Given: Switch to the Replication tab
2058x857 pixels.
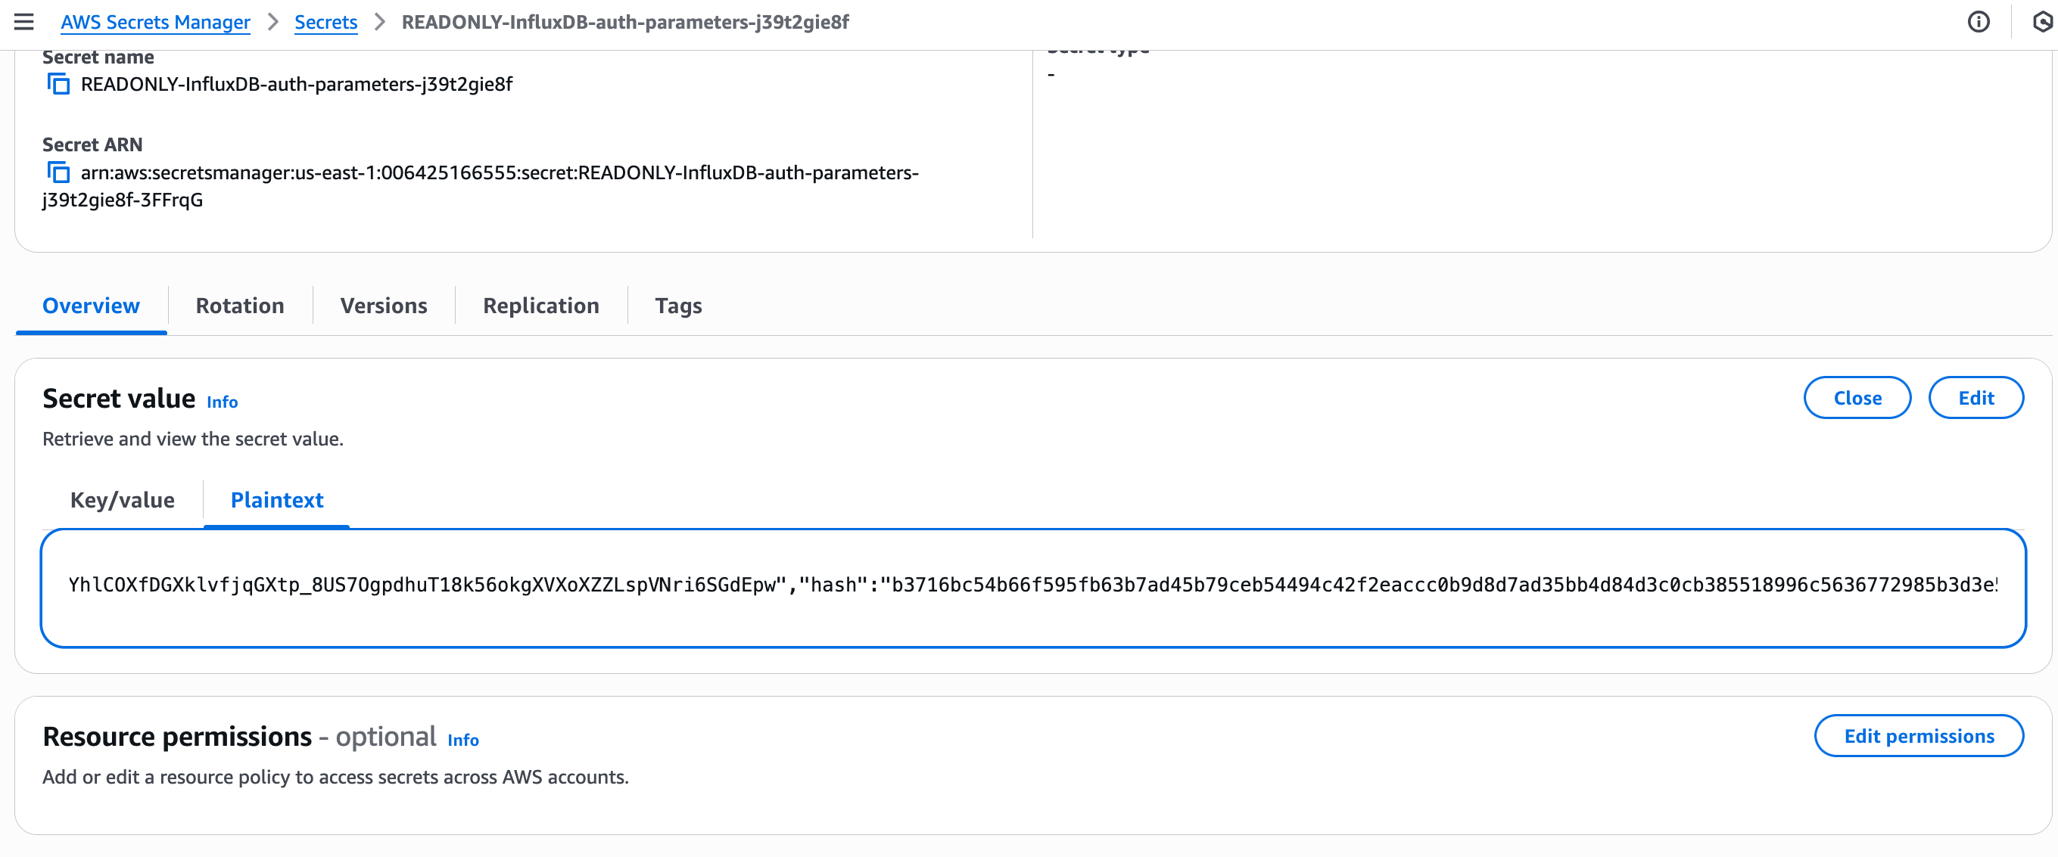Looking at the screenshot, I should [541, 306].
